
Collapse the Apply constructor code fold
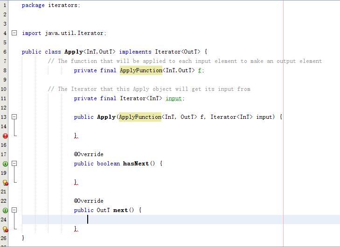pos(14,117)
